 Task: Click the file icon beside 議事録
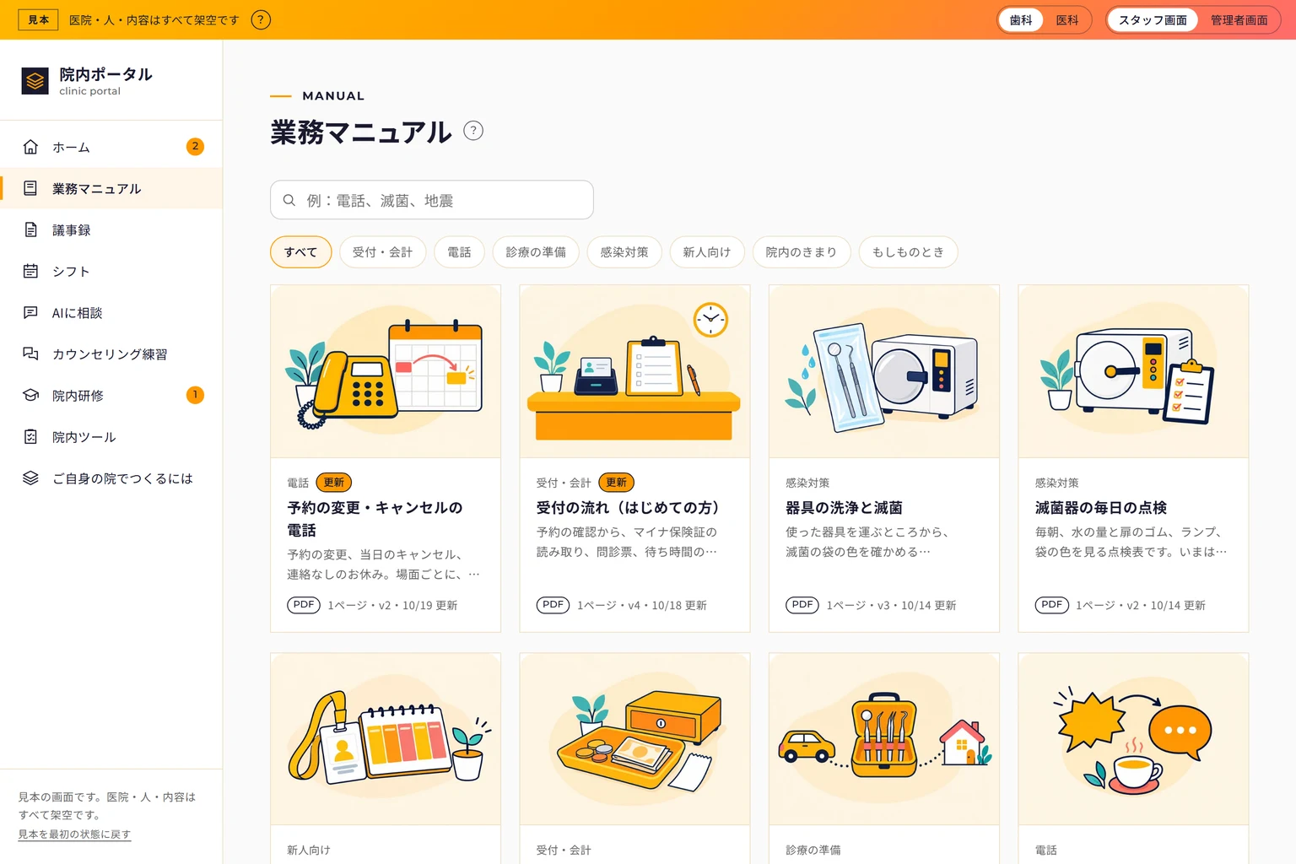pos(30,229)
